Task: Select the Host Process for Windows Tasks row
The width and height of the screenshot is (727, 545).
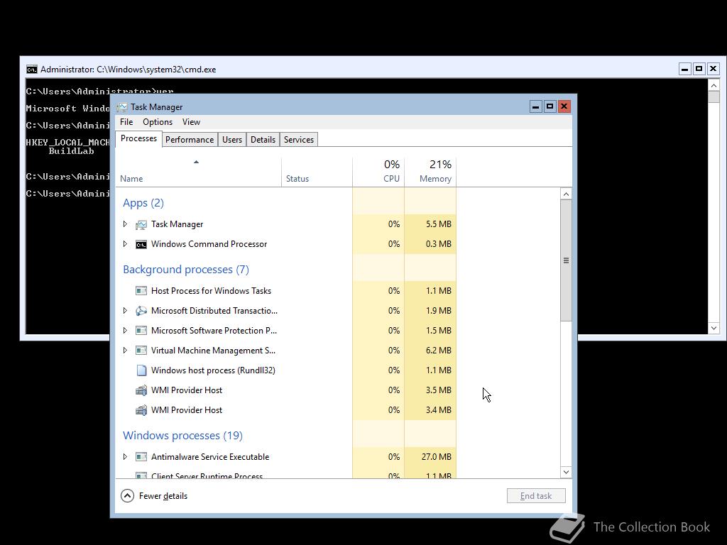Action: click(285, 290)
